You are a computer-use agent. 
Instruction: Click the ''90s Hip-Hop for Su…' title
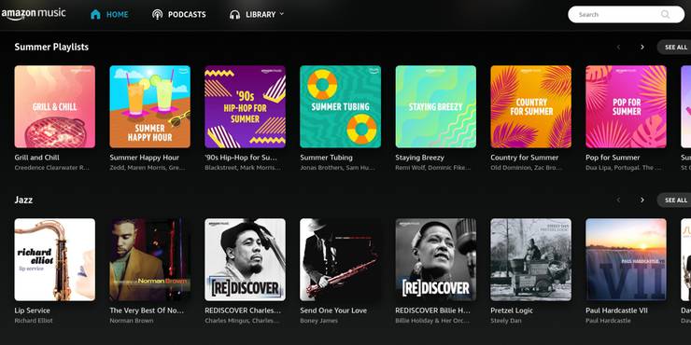241,158
